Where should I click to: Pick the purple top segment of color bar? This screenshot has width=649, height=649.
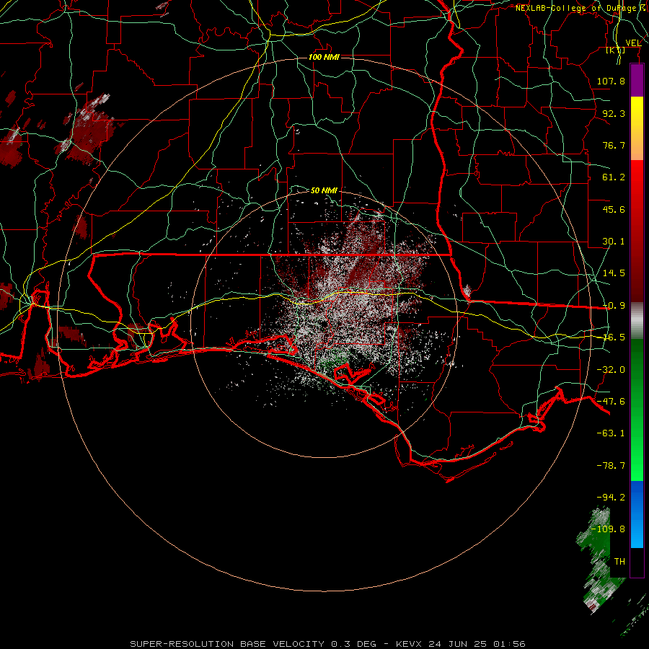pyautogui.click(x=637, y=80)
